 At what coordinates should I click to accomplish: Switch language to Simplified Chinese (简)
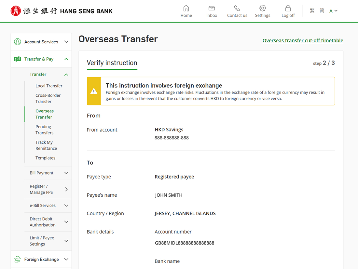[x=322, y=11]
